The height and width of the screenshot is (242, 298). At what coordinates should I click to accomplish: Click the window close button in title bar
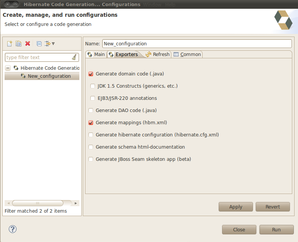tap(8, 4)
